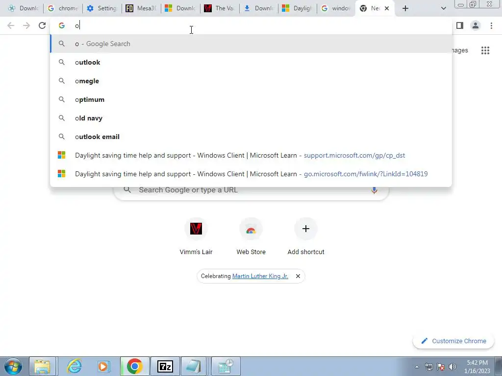
Task: Expand the tab search dropdown arrow
Action: coord(443,8)
